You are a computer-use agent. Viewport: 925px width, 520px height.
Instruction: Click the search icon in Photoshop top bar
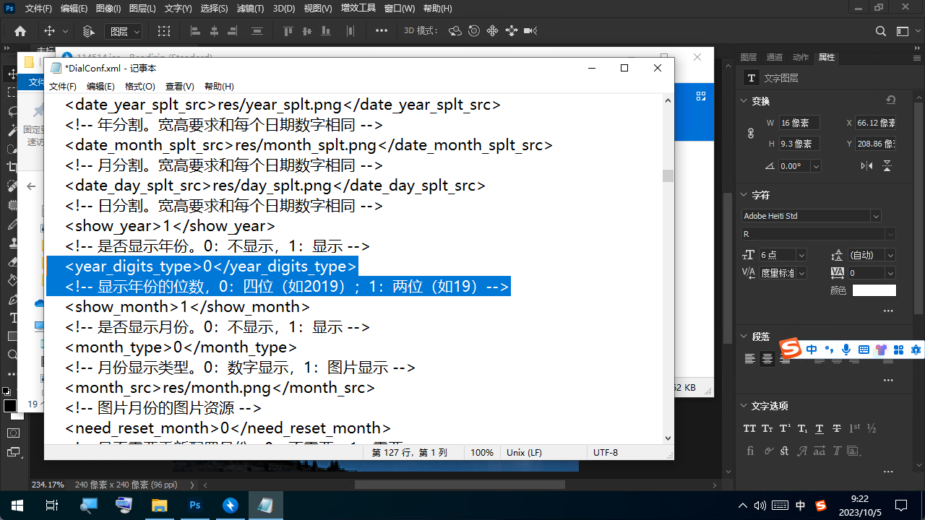880,31
